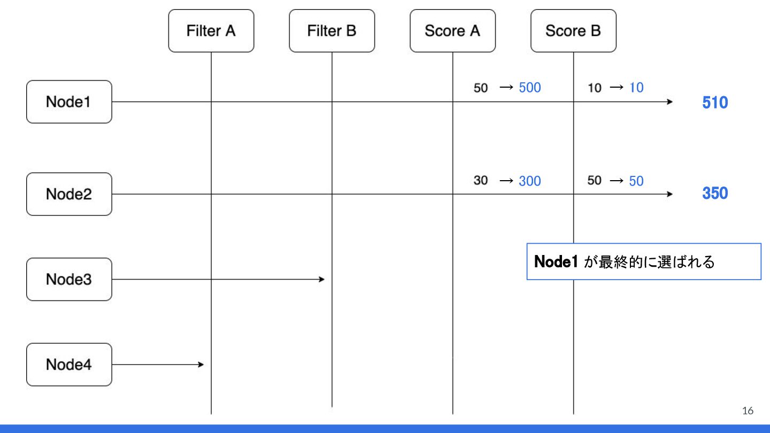Click the blue weighted score 500
Viewport: 770px width, 433px height.
coord(529,88)
